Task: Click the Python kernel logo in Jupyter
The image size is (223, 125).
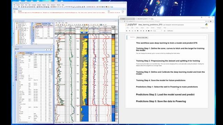Action: tap(207, 25)
